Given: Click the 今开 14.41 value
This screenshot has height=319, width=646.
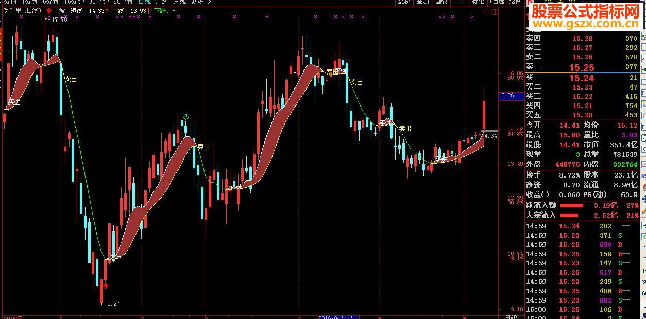Looking at the screenshot, I should (x=569, y=125).
